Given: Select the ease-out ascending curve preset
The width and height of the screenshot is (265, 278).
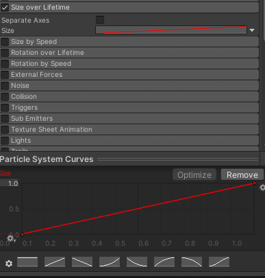Looking at the screenshot, I should 164,262.
